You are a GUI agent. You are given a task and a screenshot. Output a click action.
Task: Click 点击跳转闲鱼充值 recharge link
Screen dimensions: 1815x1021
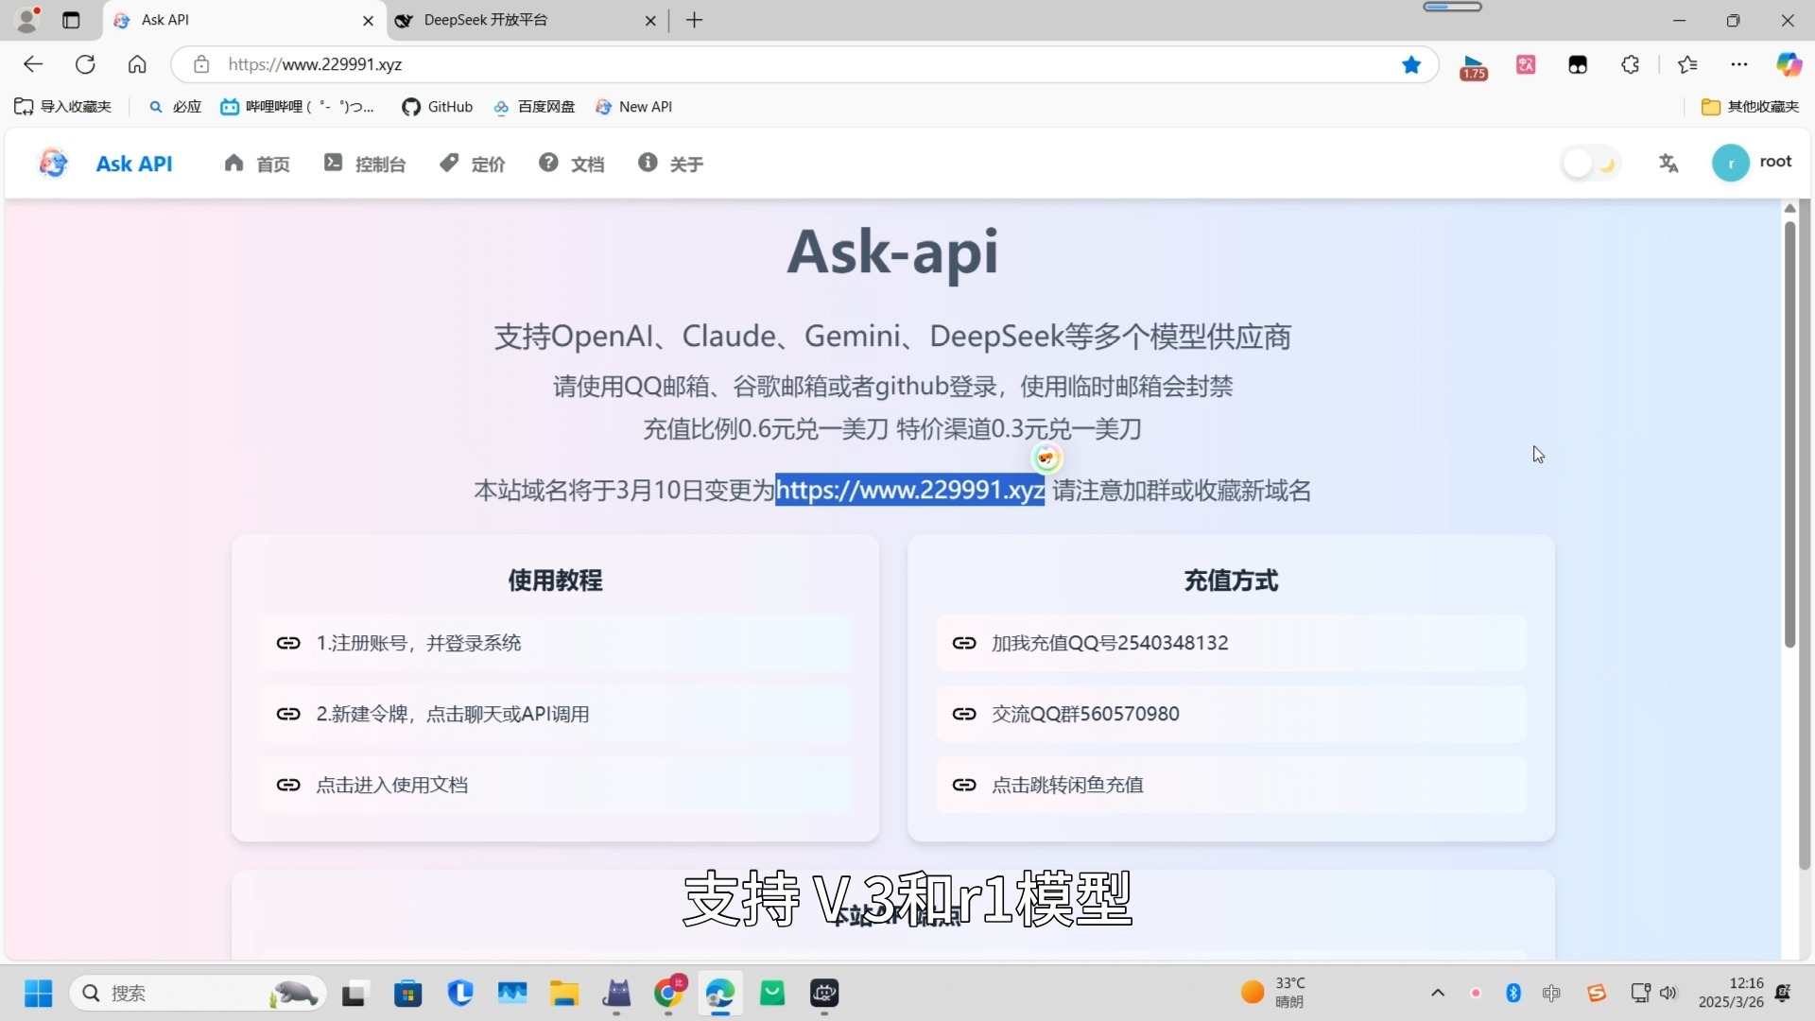[x=1067, y=785]
